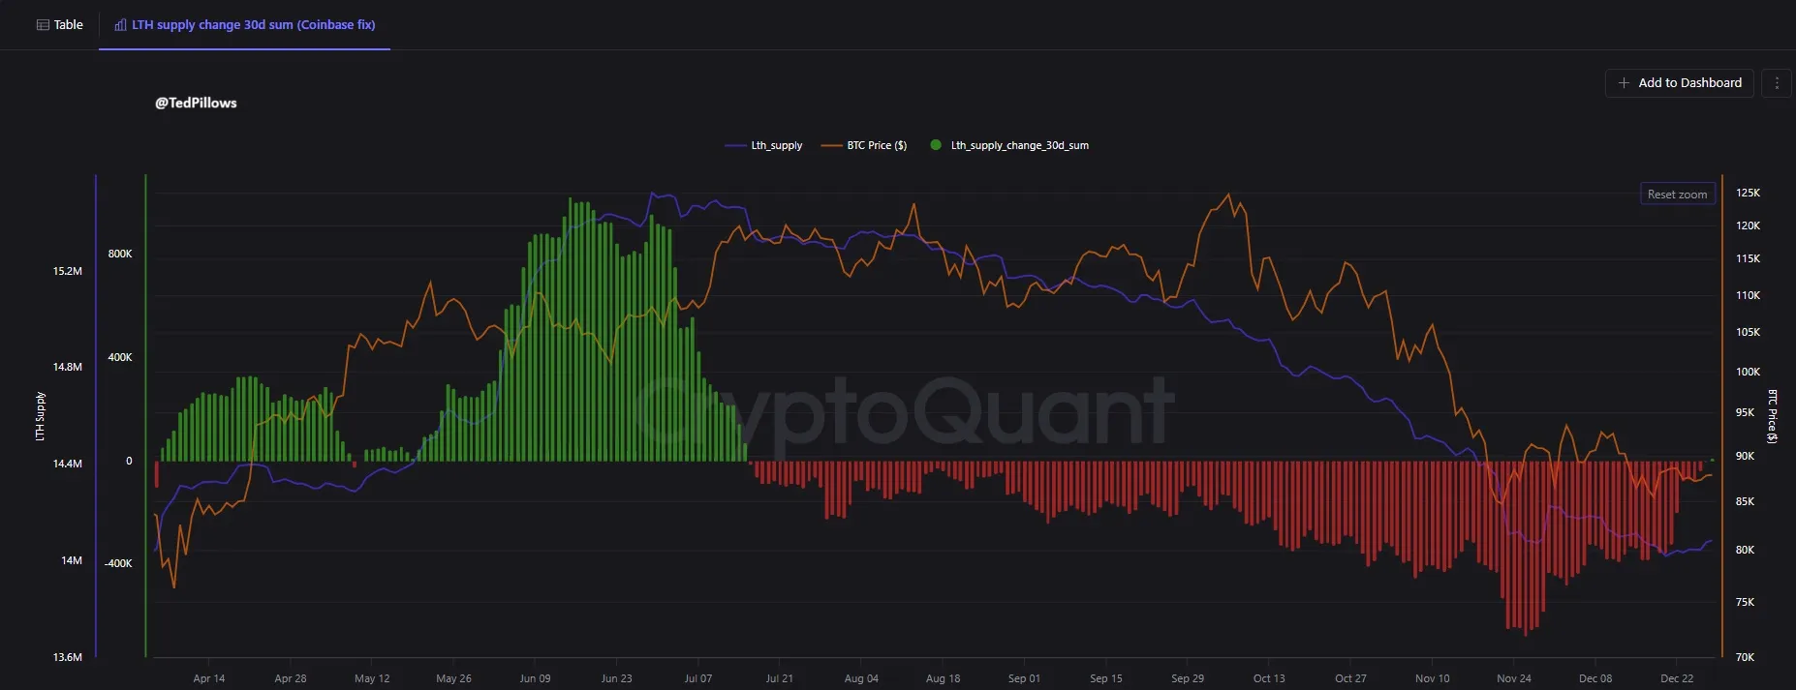This screenshot has height=690, width=1796.
Task: Click the Jun 09 date on the x-axis
Action: (x=535, y=678)
